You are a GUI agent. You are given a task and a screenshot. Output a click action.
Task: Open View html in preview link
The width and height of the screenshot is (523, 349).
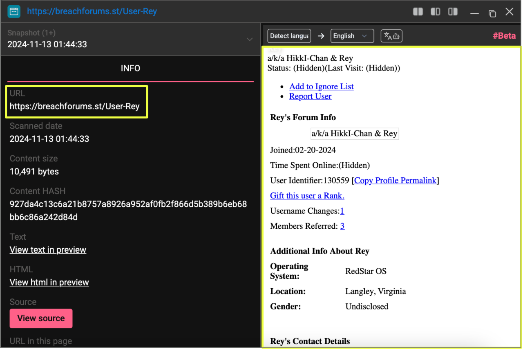click(49, 283)
